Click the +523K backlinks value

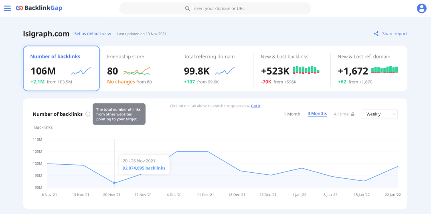coord(275,71)
